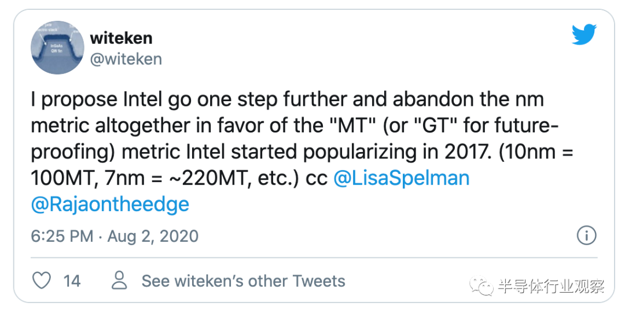Like the tweet with the heart icon
The width and height of the screenshot is (625, 314).
pos(42,280)
